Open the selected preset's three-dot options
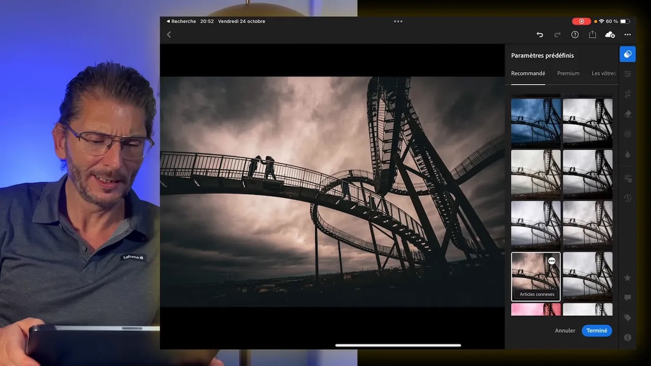This screenshot has height=366, width=651. [x=552, y=261]
